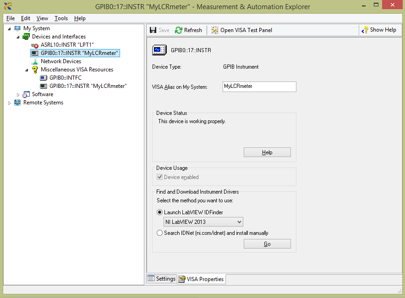Image resolution: width=405 pixels, height=298 pixels.
Task: Select the Remote Systems tree label
Action: pos(43,103)
